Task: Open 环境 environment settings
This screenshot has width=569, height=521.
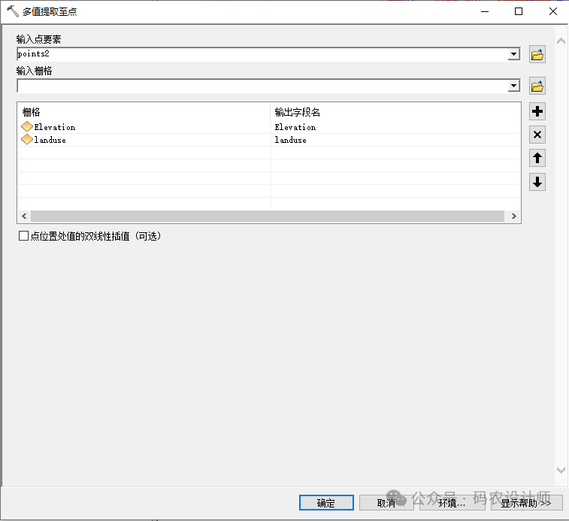Action: point(452,503)
